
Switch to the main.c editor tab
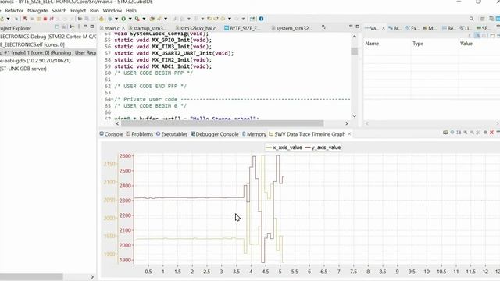pyautogui.click(x=112, y=28)
